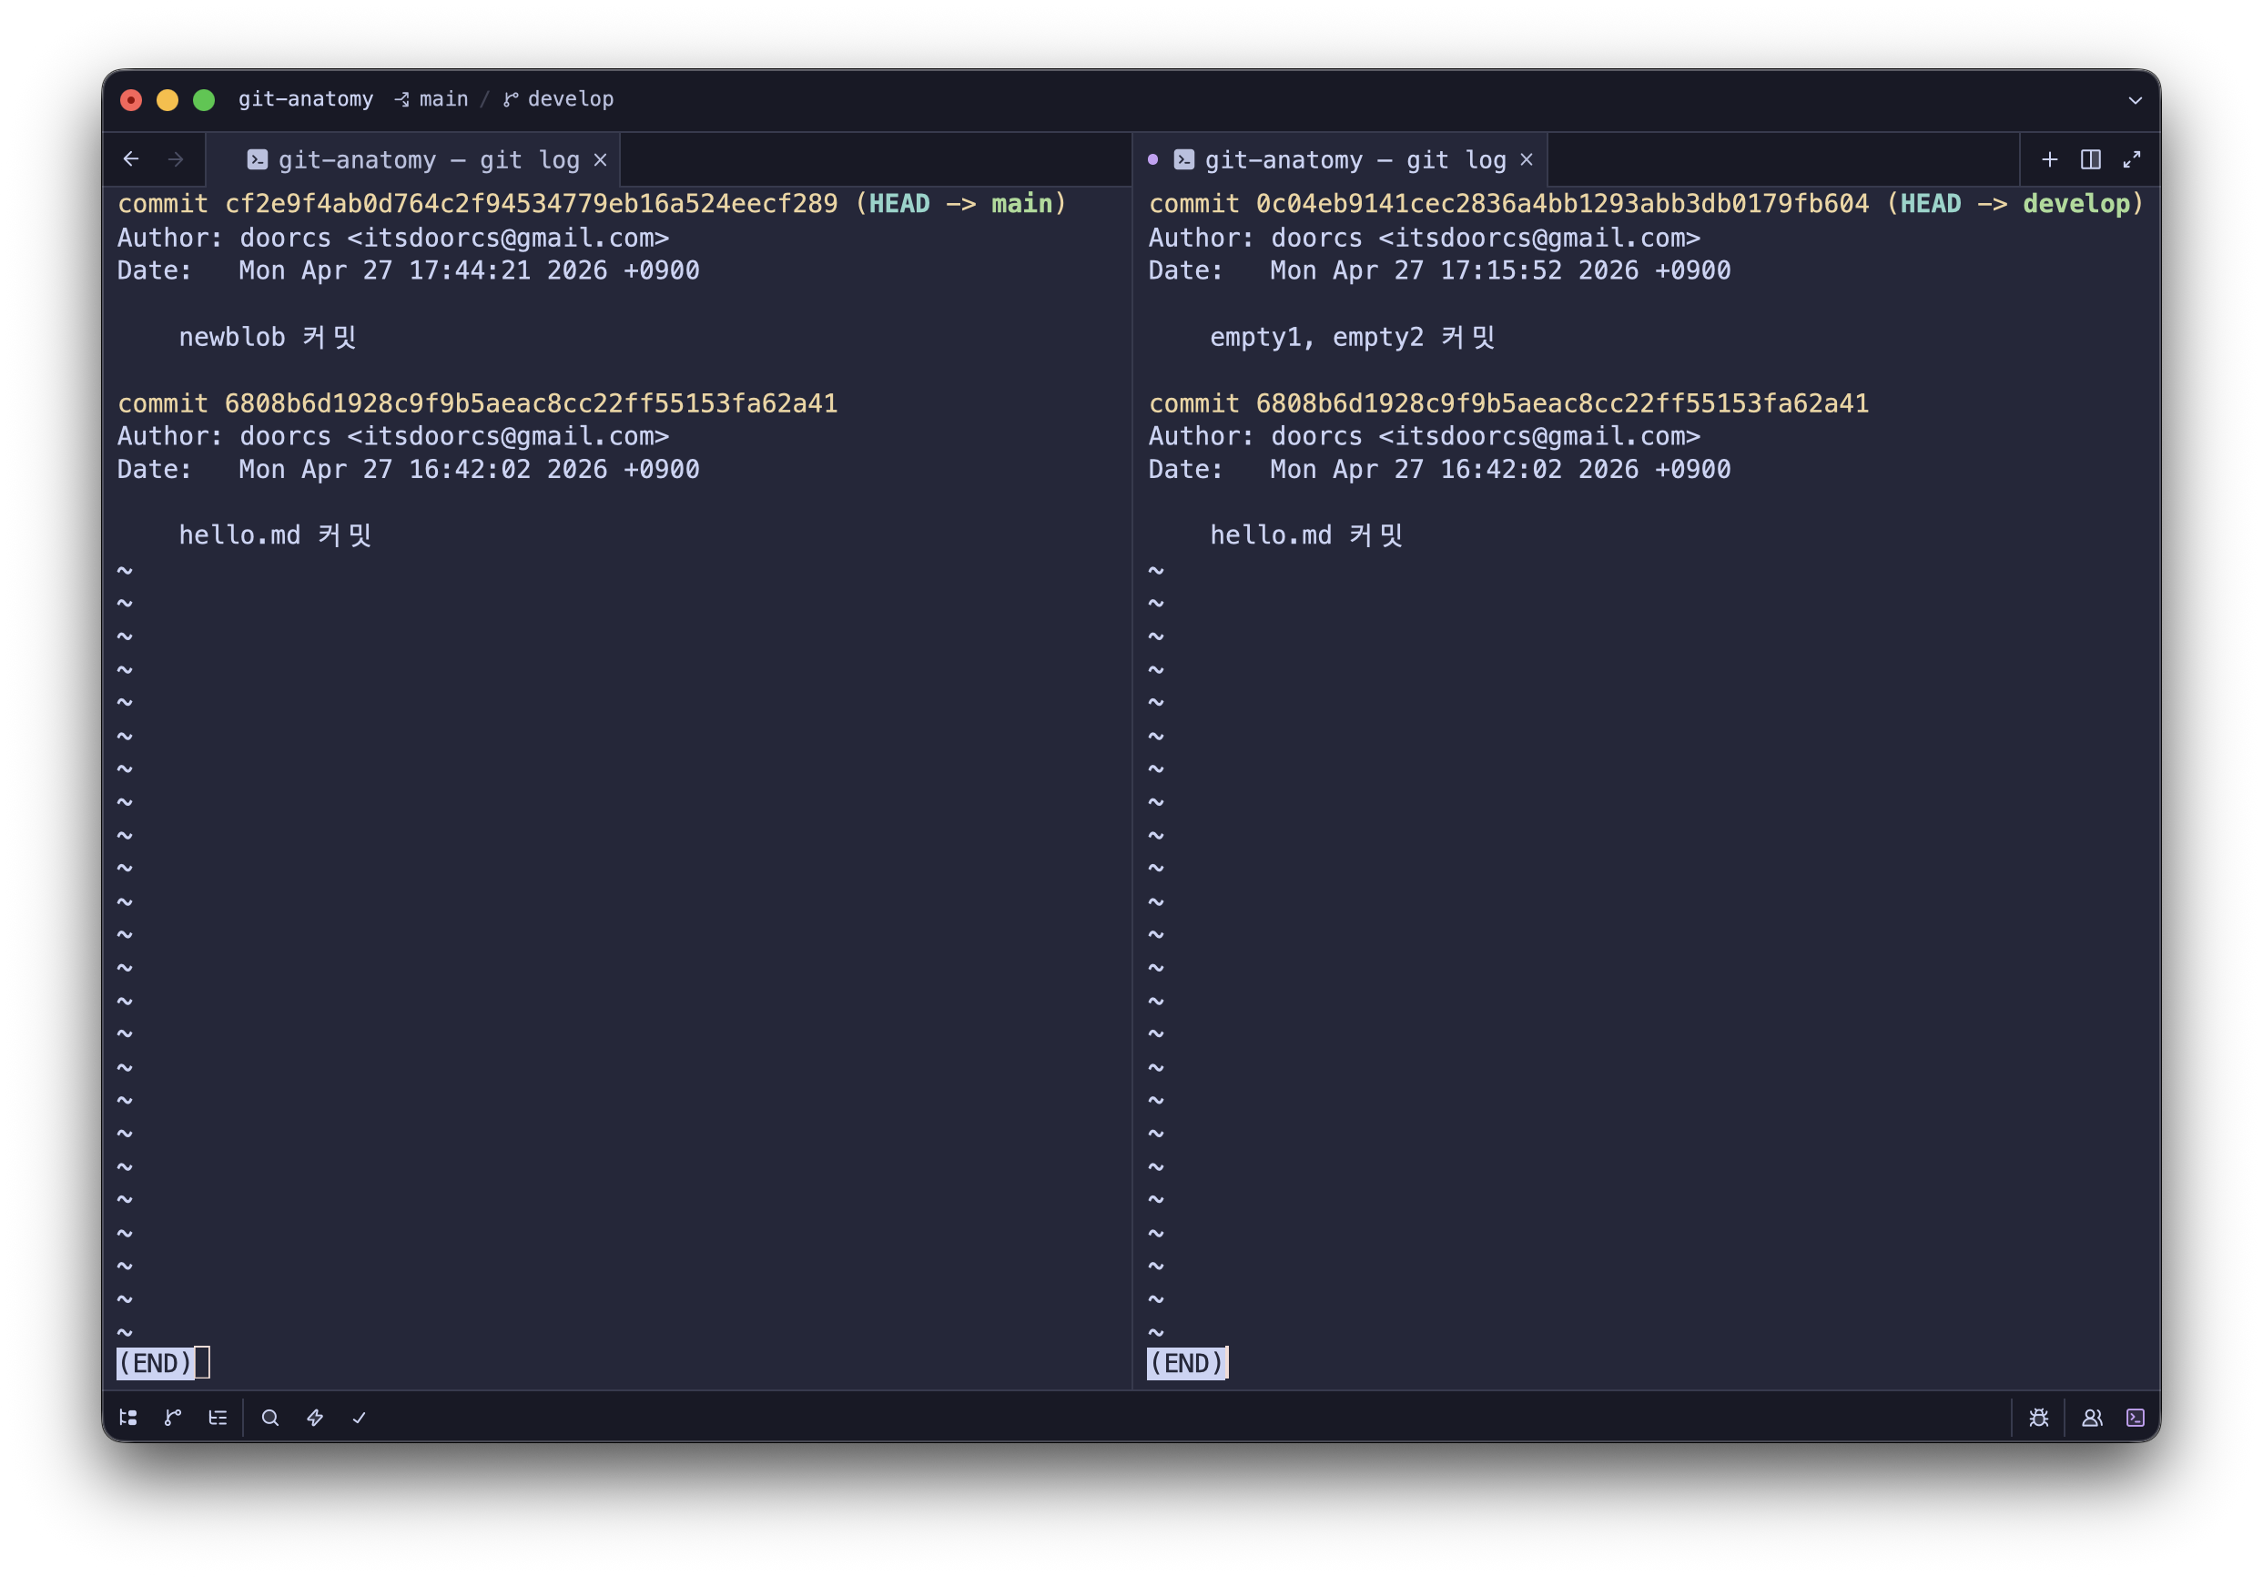The image size is (2263, 1577).
Task: Click the git-anatomy project name
Action: [306, 99]
